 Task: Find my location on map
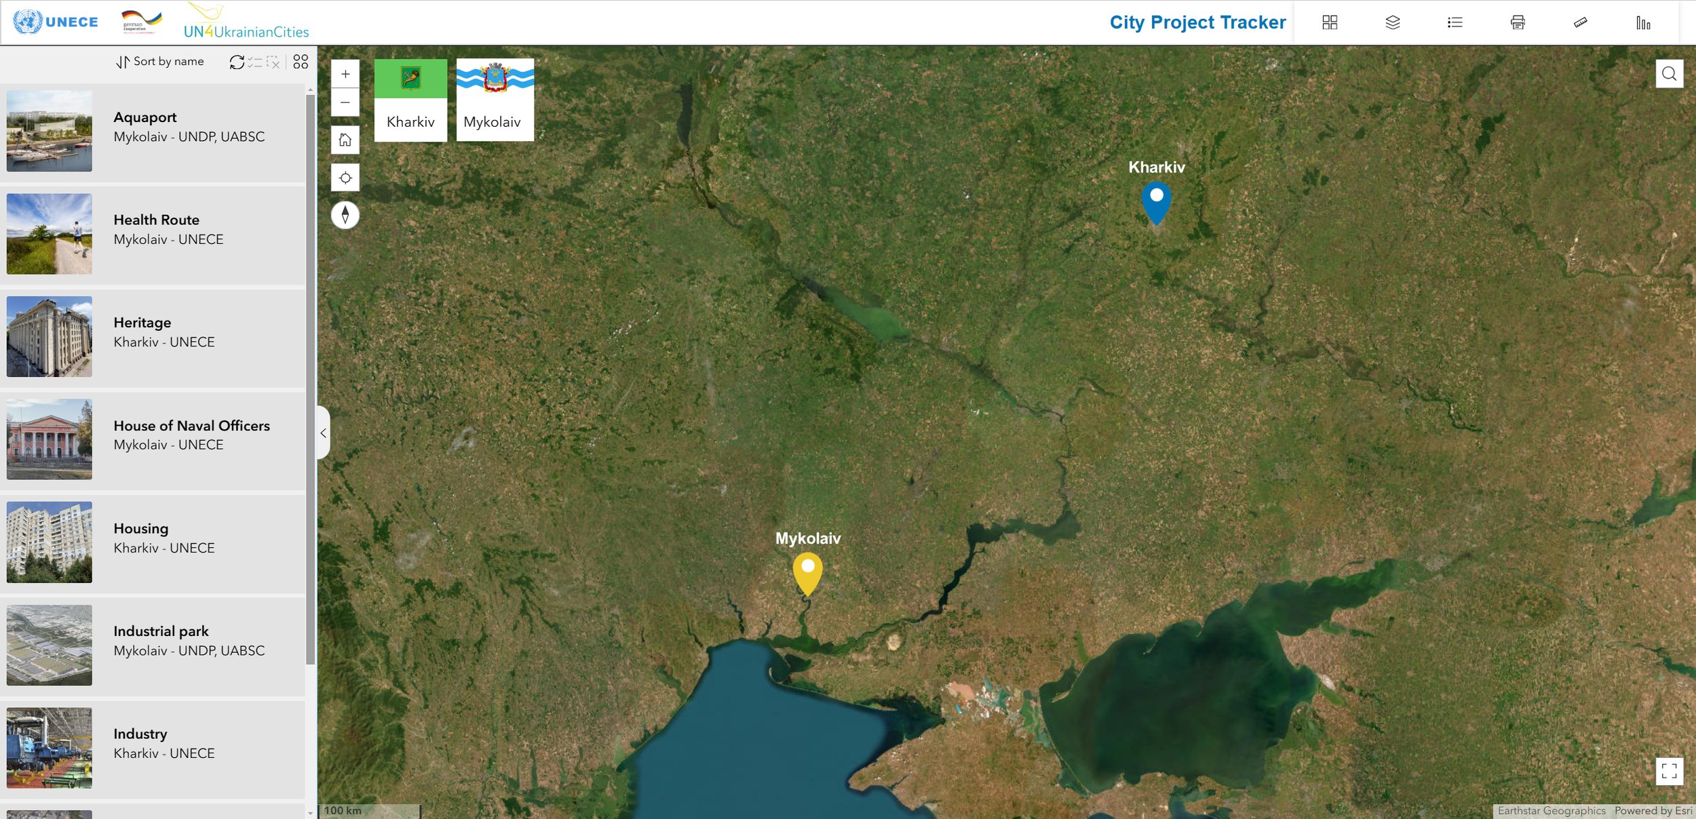(345, 178)
